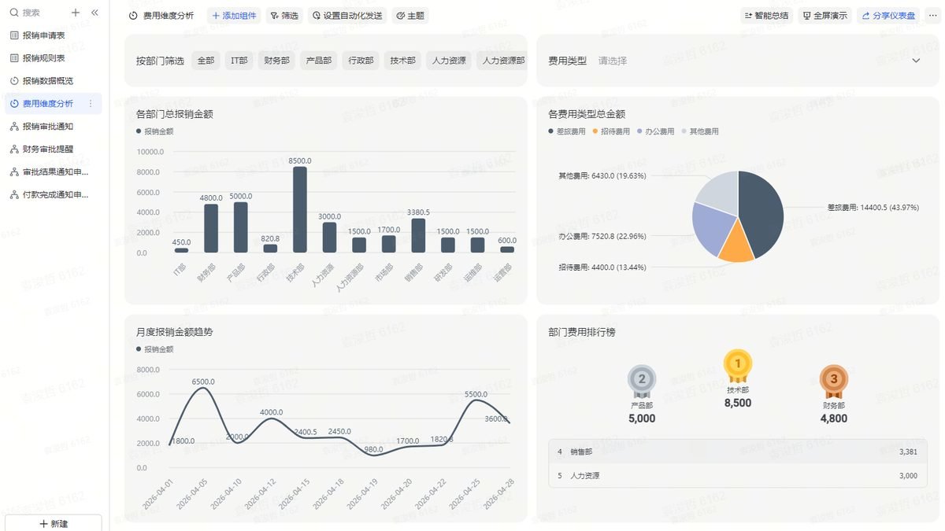This screenshot has height=531, width=945.
Task: Open the 主题 theme picker
Action: (x=410, y=16)
